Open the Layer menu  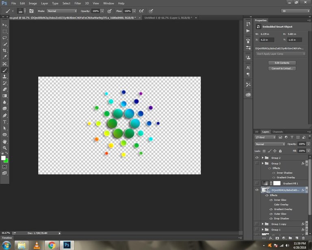44,3
